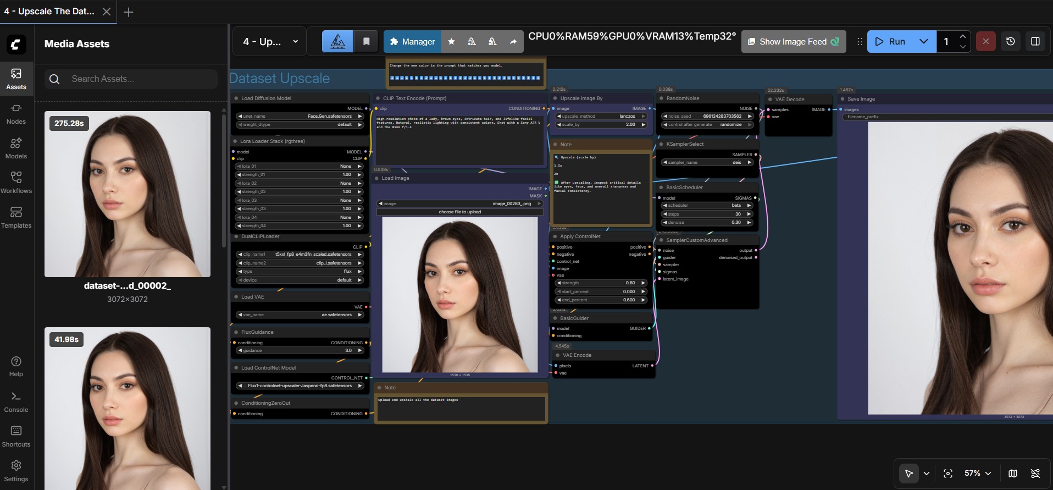Open the '4 - Up...' workflow name dropdown
Viewport: 1053px width, 490px height.
[x=271, y=42]
